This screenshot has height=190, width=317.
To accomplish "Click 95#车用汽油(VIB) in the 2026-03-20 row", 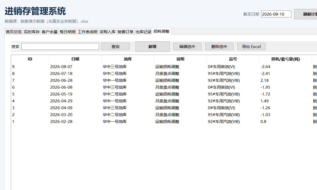I will pos(224,115).
